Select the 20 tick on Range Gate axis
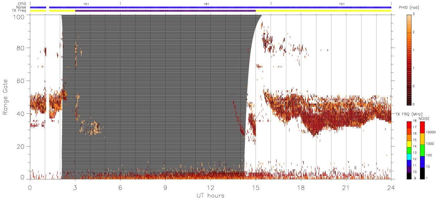 [20, 146]
